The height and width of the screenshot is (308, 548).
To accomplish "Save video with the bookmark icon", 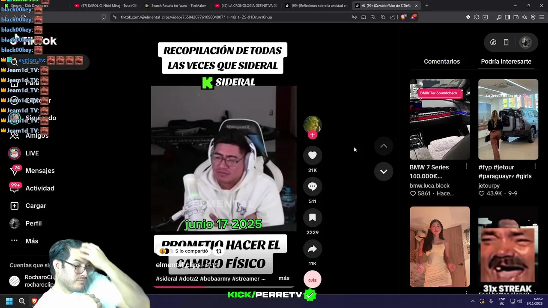I will point(313,218).
